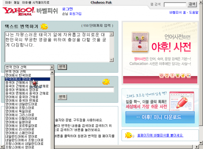Click 번역 button beneath the web address field
This screenshot has width=203, height=149.
point(62,97)
